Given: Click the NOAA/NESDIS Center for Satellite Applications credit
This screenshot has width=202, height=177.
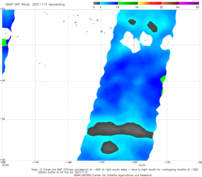Looking at the screenshot, I should pyautogui.click(x=113, y=175).
